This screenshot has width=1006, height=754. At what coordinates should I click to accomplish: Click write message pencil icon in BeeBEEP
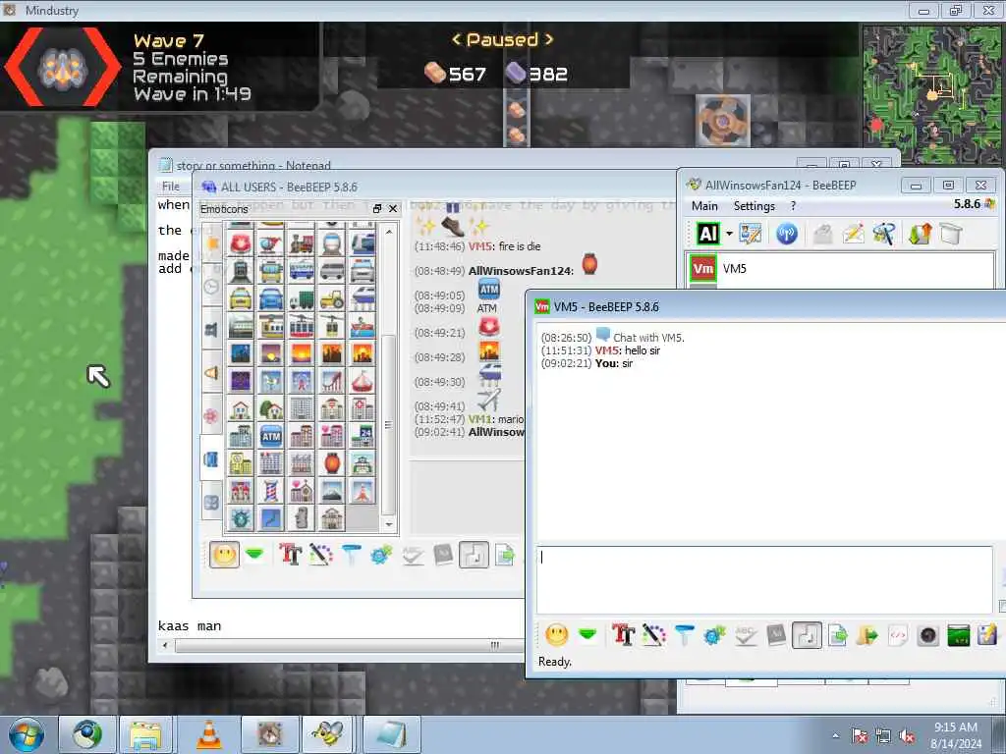click(854, 234)
